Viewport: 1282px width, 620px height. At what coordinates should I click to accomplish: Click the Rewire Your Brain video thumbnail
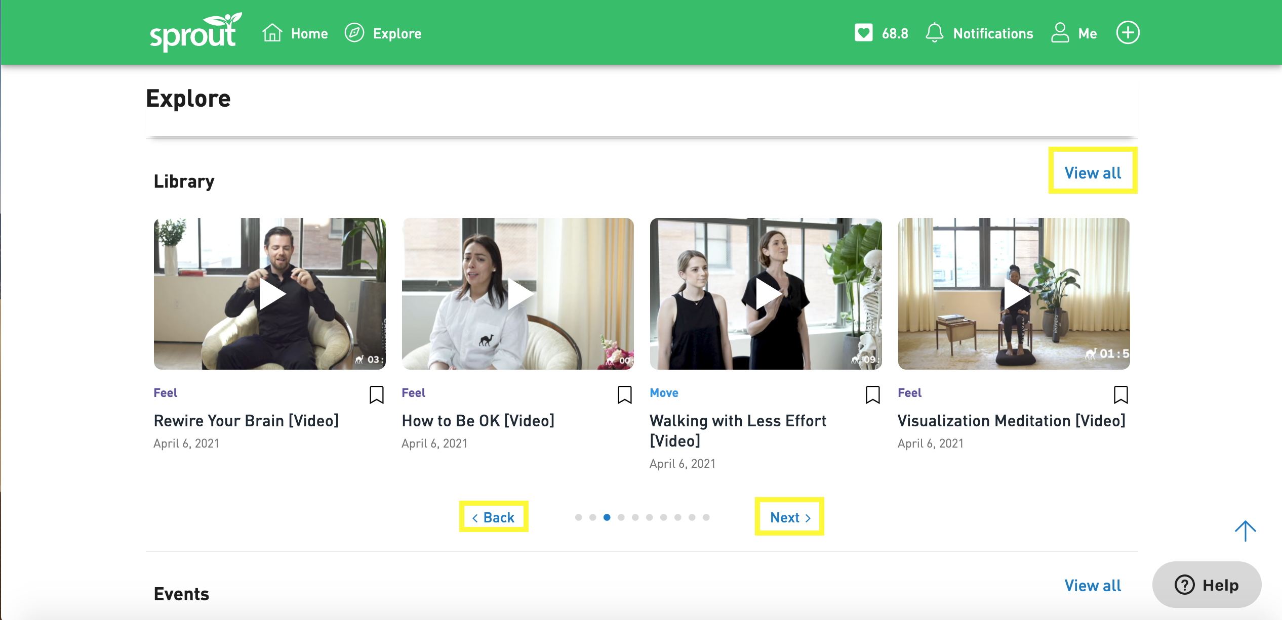click(x=270, y=292)
